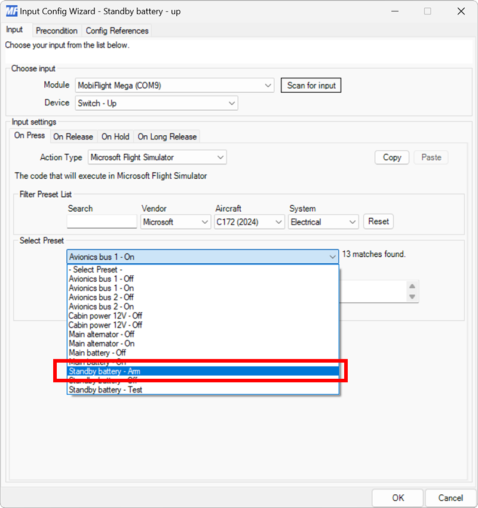478x508 pixels.
Task: Click inside the Search field
Action: point(102,221)
